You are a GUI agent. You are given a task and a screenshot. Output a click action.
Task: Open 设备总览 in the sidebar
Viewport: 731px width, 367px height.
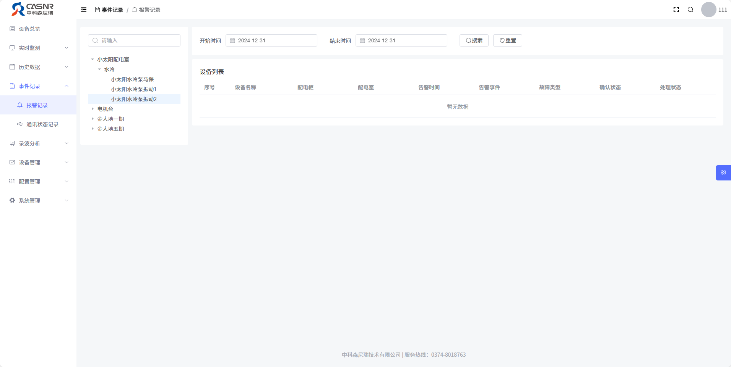click(x=38, y=29)
